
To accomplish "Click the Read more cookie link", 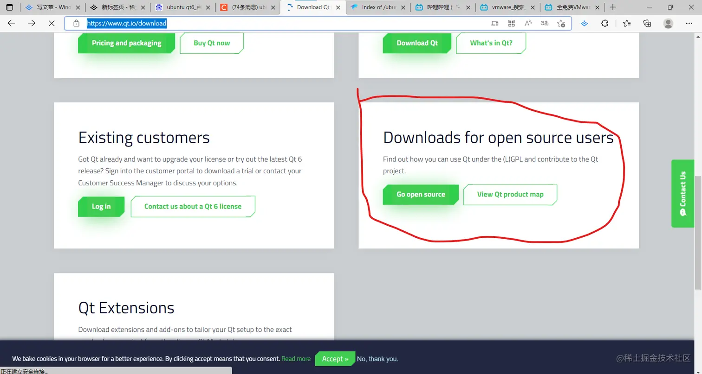I will (x=296, y=359).
